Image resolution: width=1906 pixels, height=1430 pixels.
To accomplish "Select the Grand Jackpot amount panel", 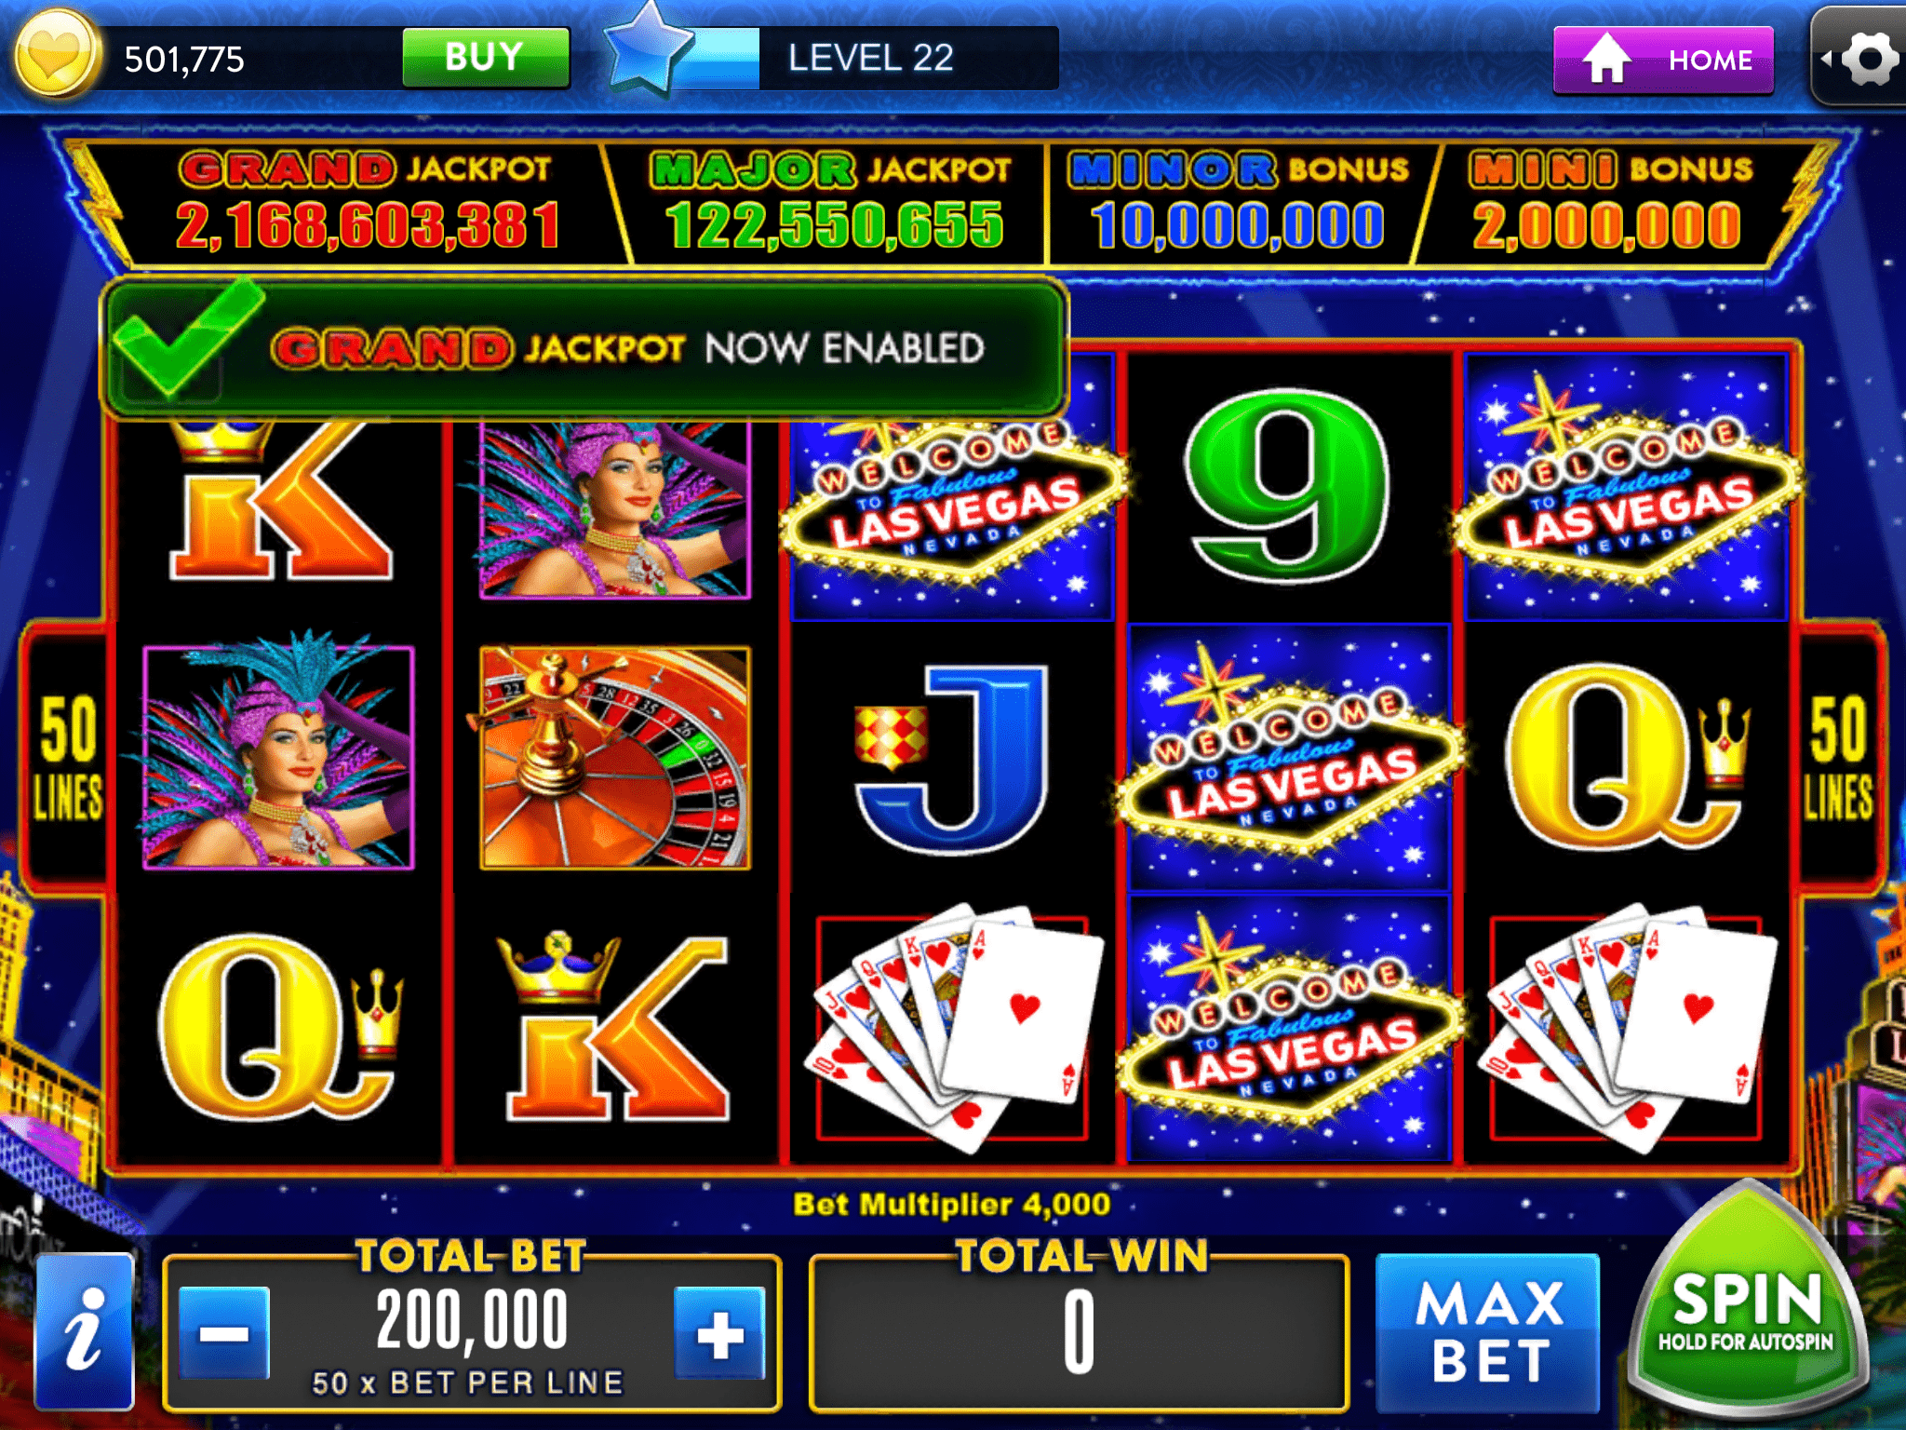I will (368, 201).
